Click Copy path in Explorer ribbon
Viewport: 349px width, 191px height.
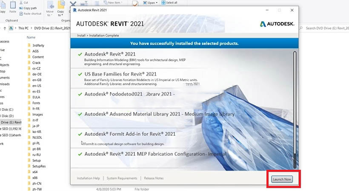pos(28,8)
